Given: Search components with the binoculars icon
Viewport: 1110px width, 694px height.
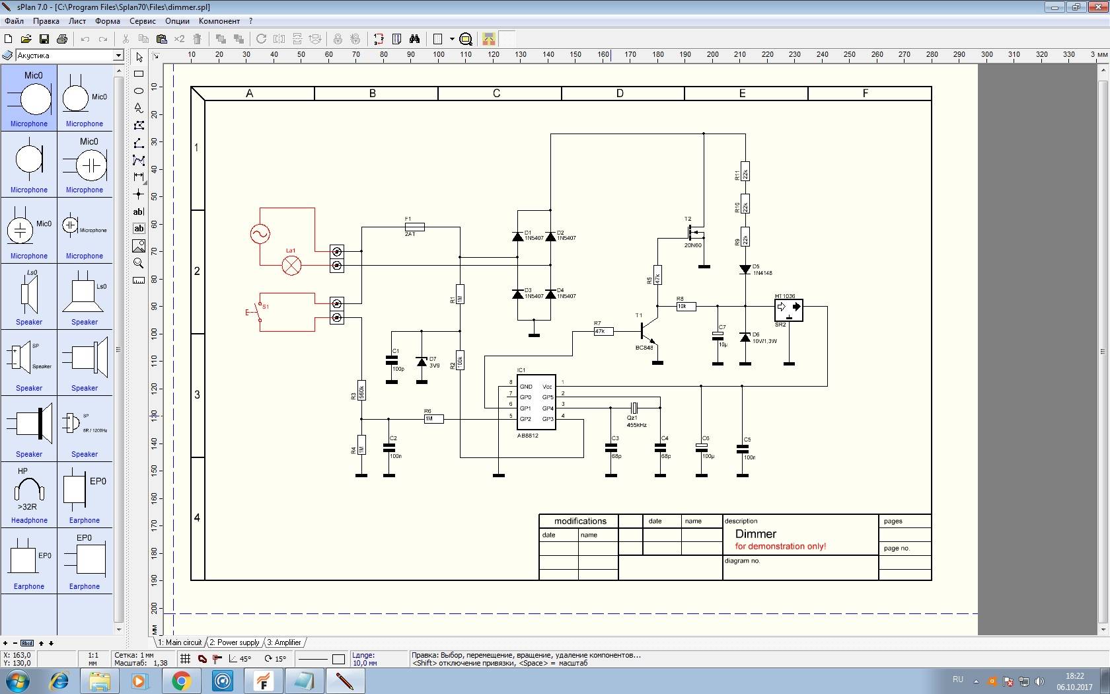Looking at the screenshot, I should click(x=414, y=39).
